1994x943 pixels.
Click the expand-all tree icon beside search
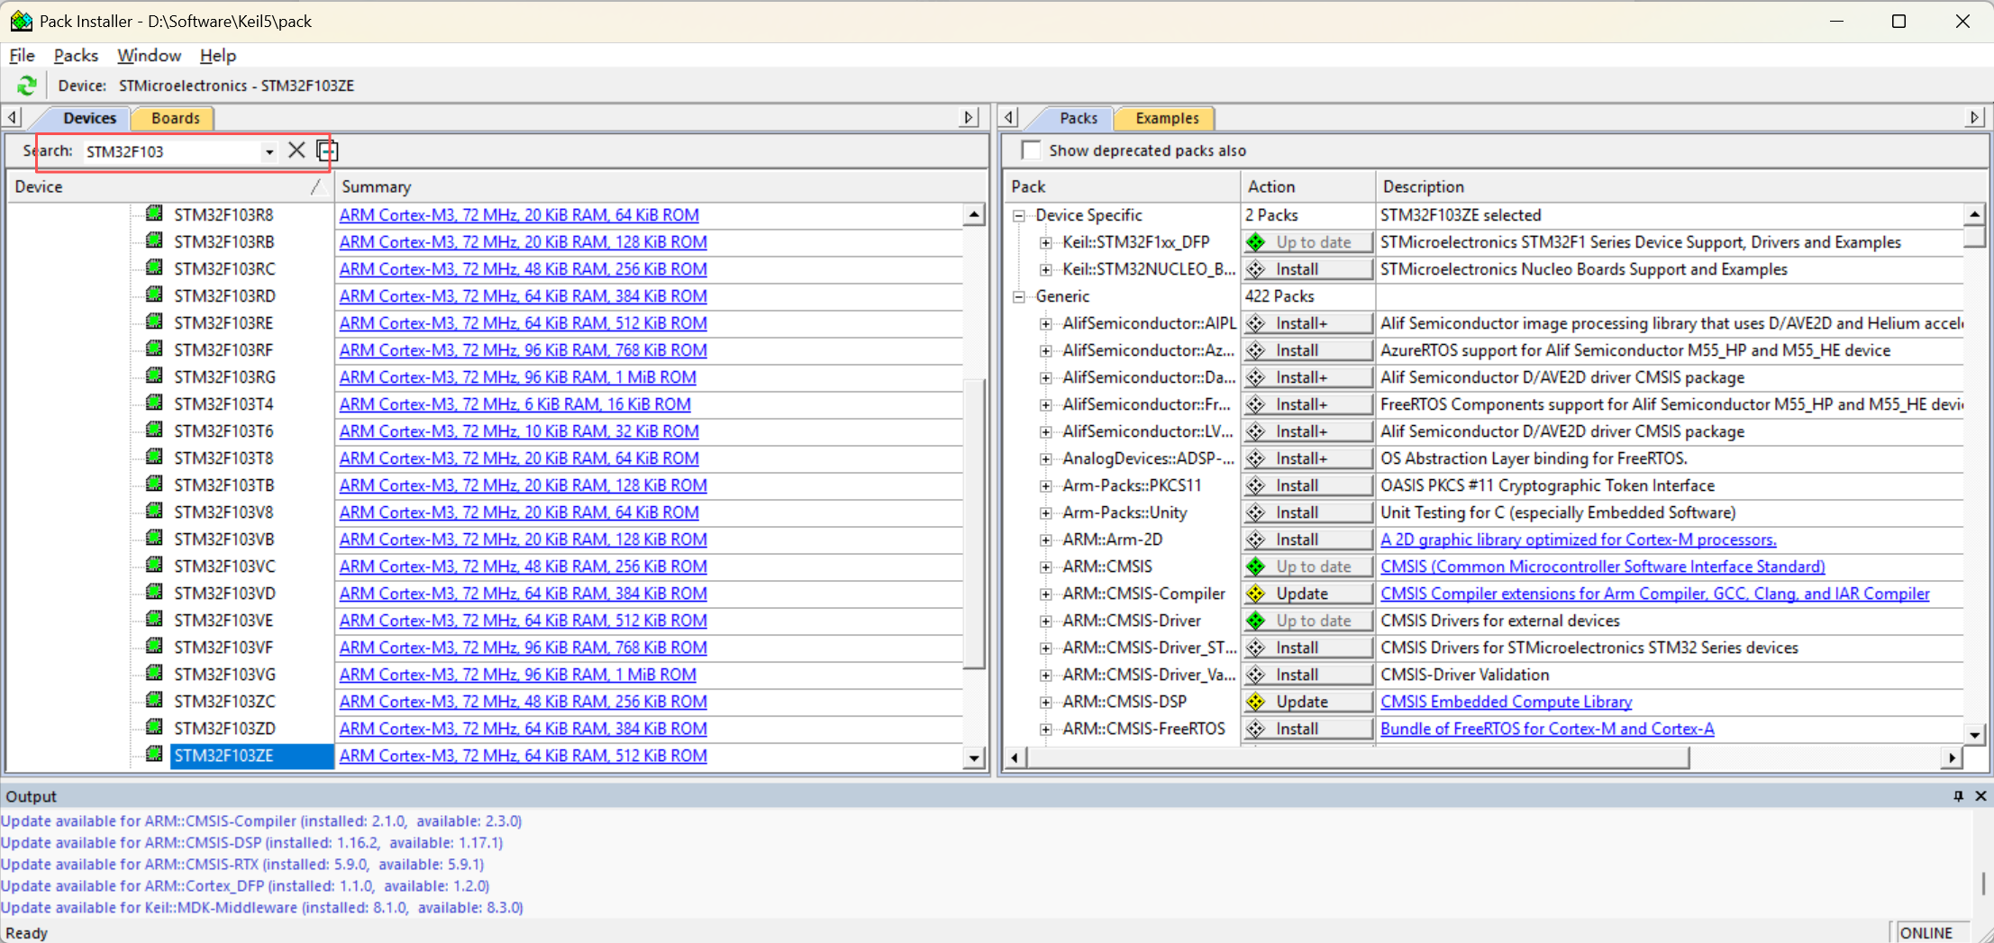pyautogui.click(x=327, y=150)
